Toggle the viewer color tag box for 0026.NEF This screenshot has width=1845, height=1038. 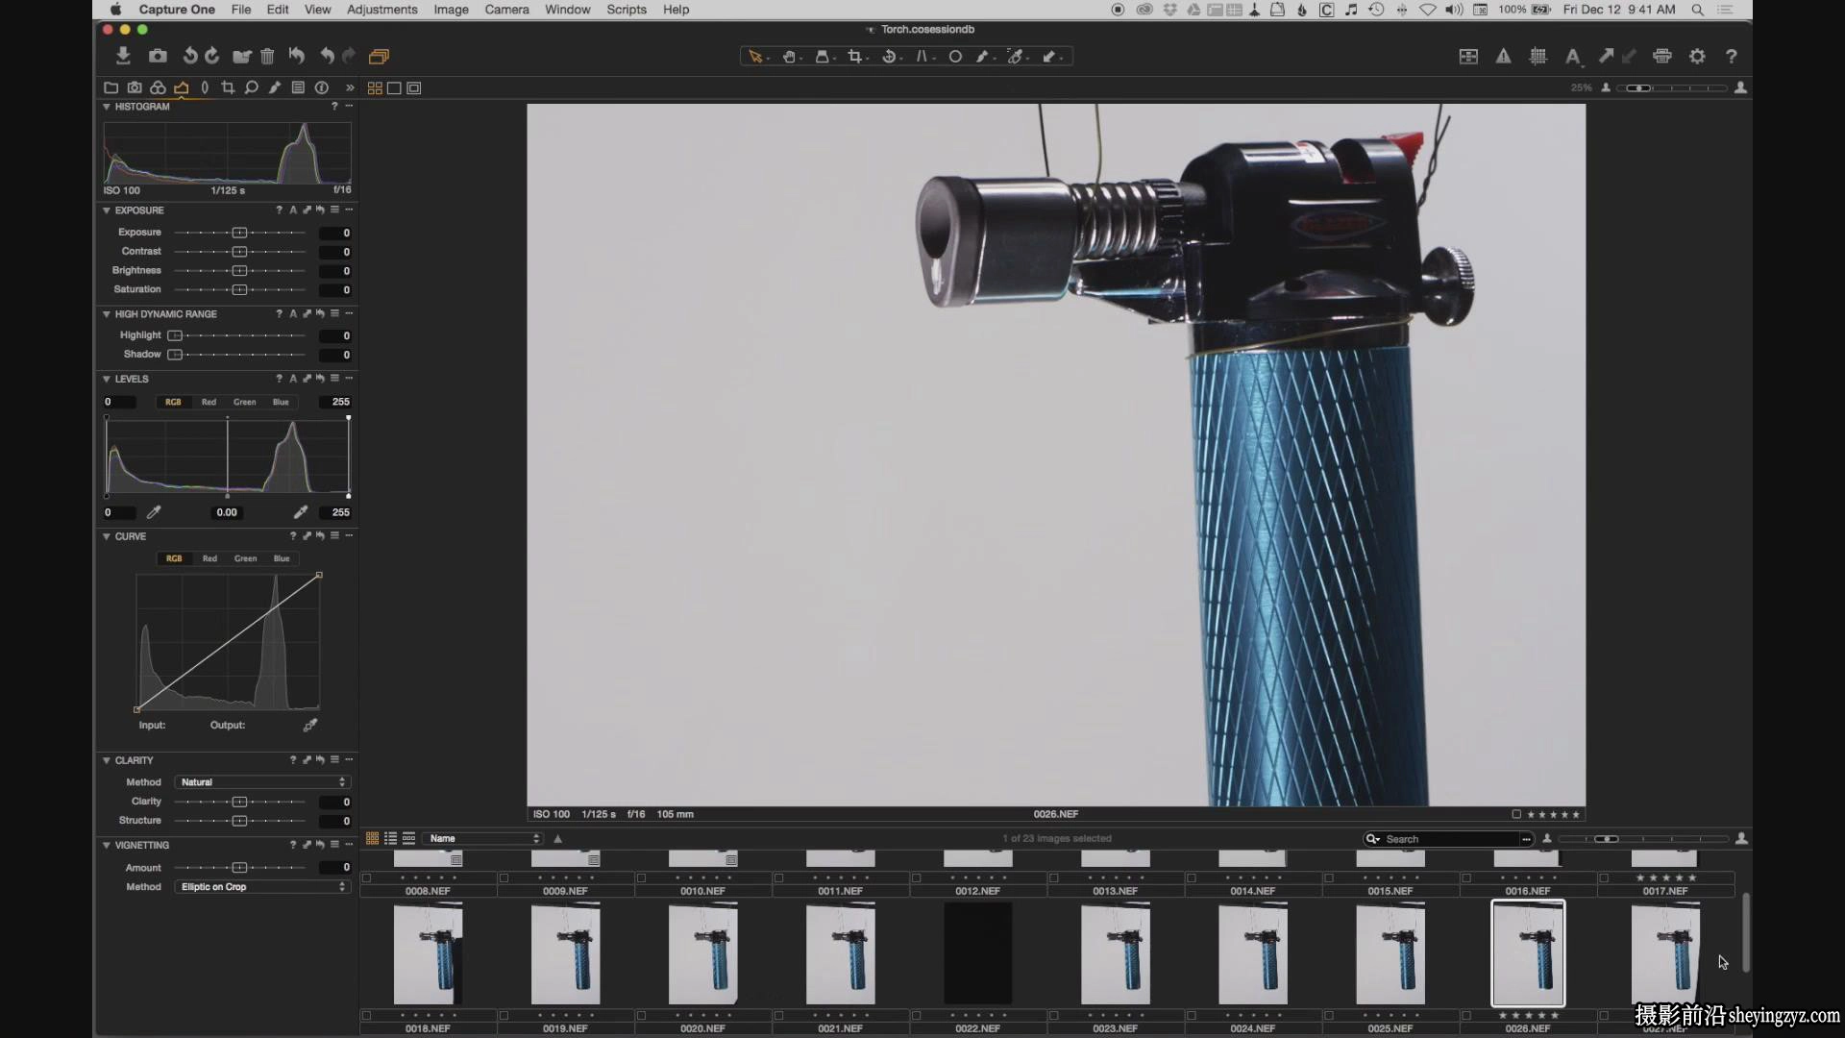click(1516, 814)
